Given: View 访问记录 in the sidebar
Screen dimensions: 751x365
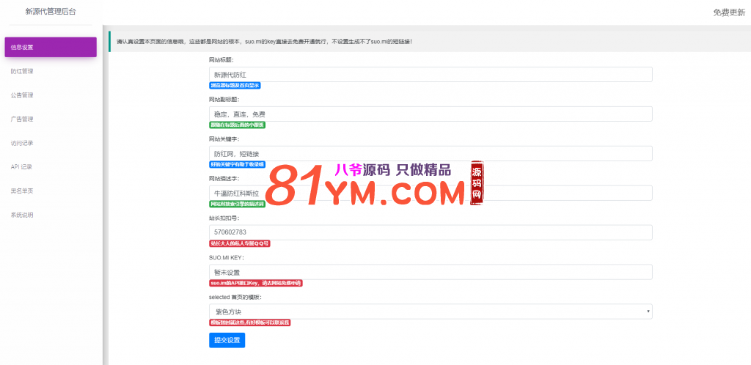Looking at the screenshot, I should [22, 143].
